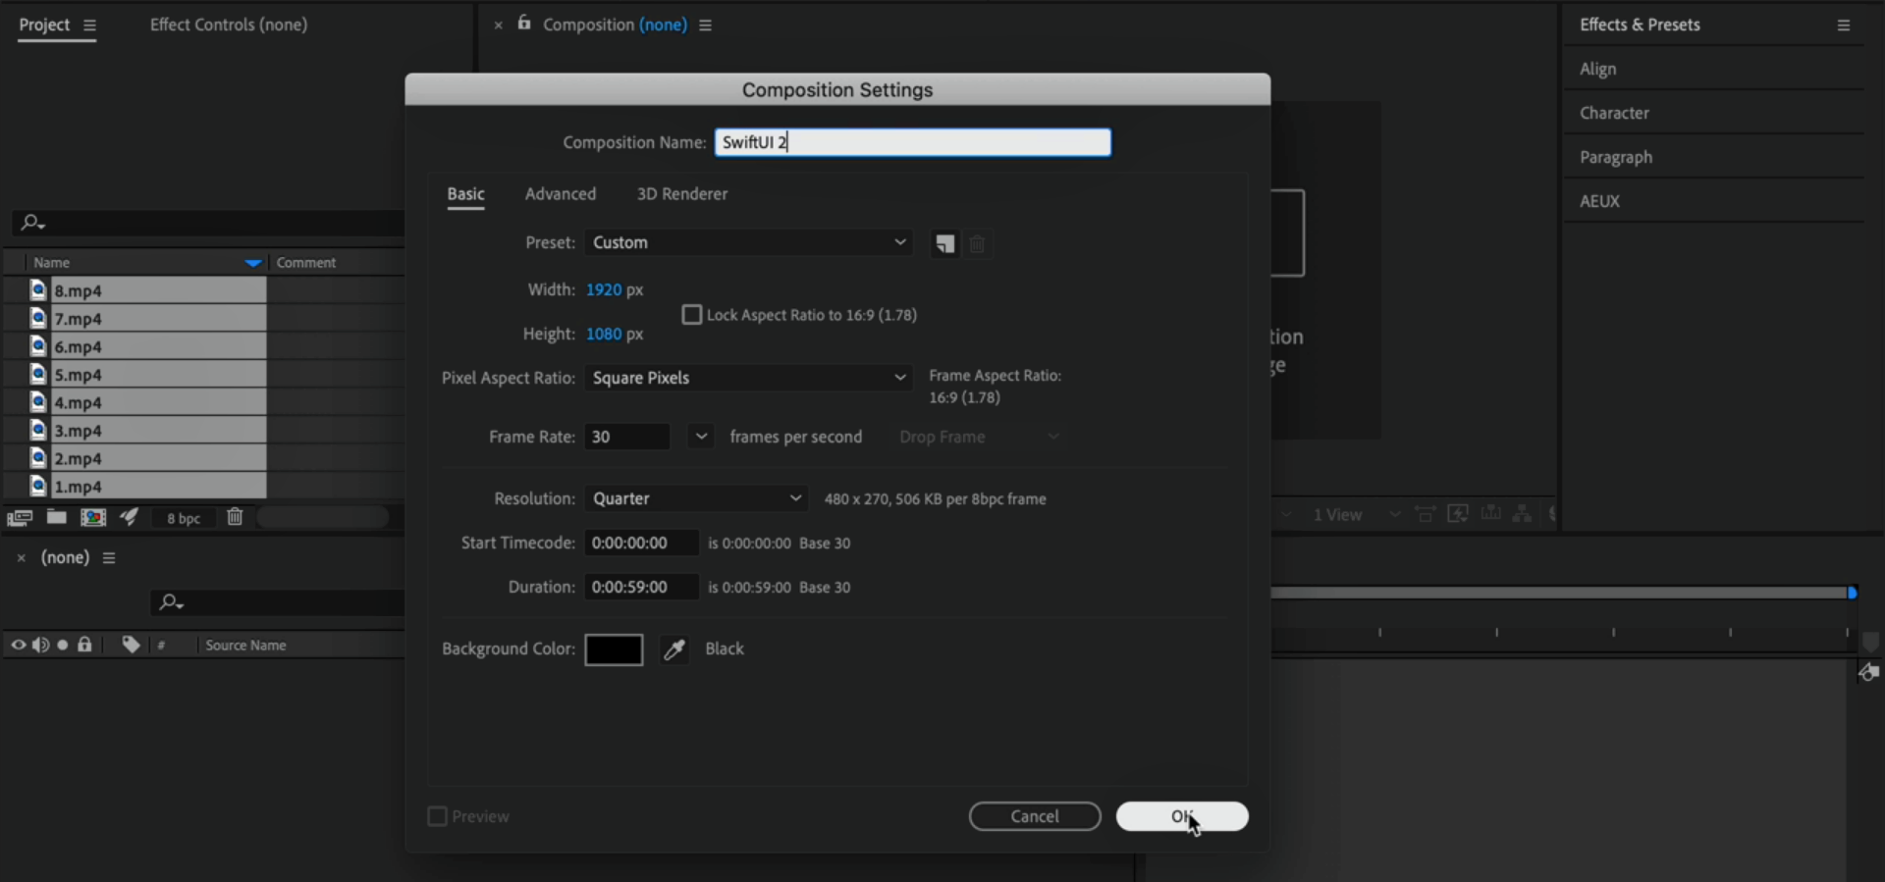Image resolution: width=1885 pixels, height=882 pixels.
Task: Pick background color with the eyedropper
Action: point(674,649)
